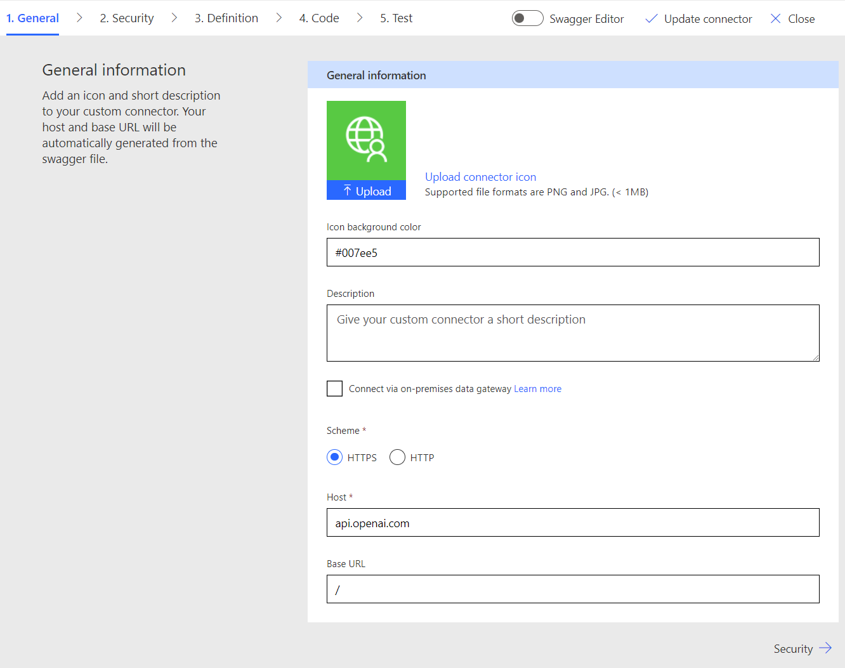Click chevron between General and Security

click(x=79, y=18)
